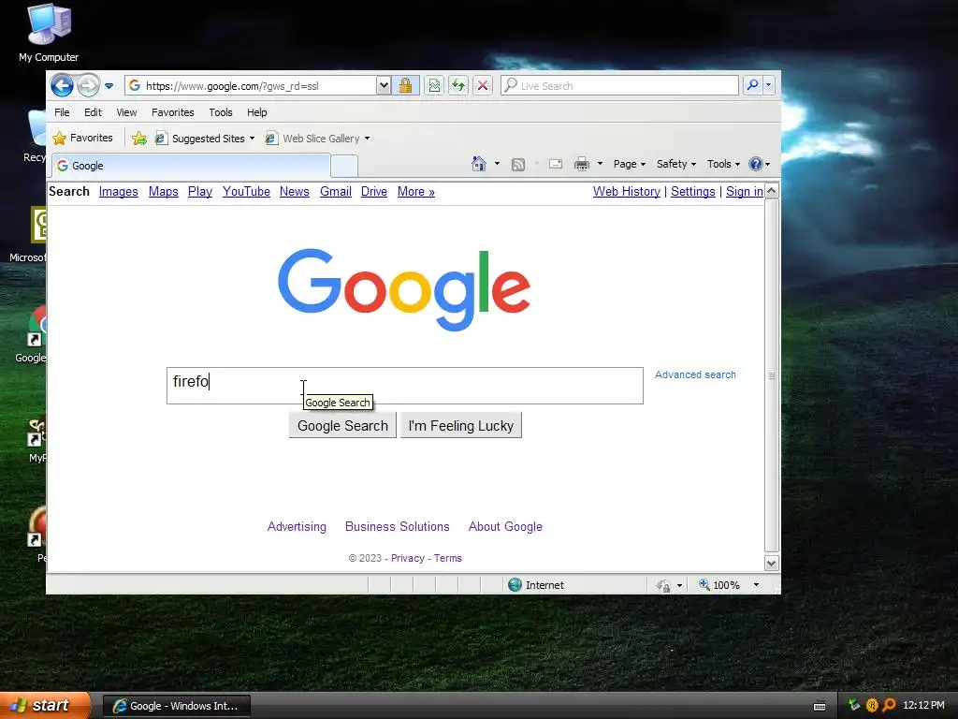The height and width of the screenshot is (719, 958).
Task: Go back with the blue Back arrow
Action: click(62, 85)
